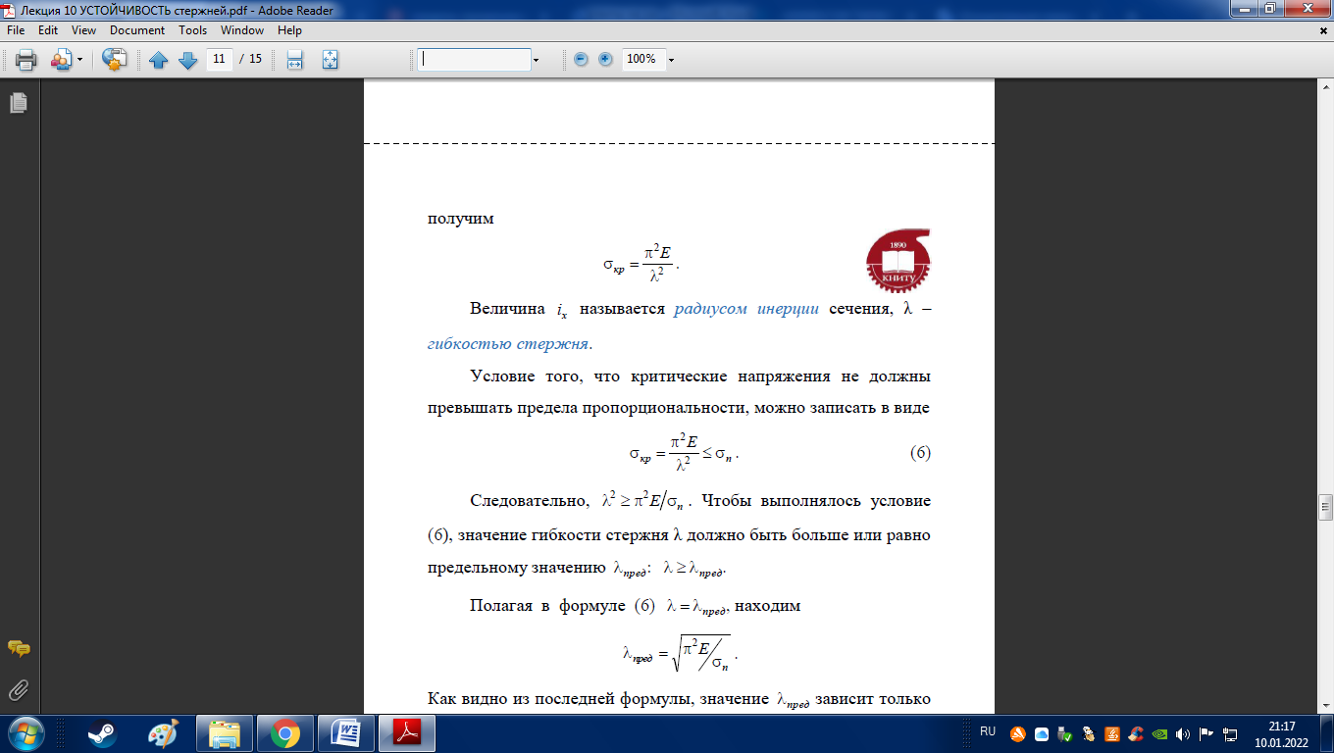Viewport: 1334px width, 753px height.
Task: Click the network connection tray icon
Action: click(x=1228, y=733)
